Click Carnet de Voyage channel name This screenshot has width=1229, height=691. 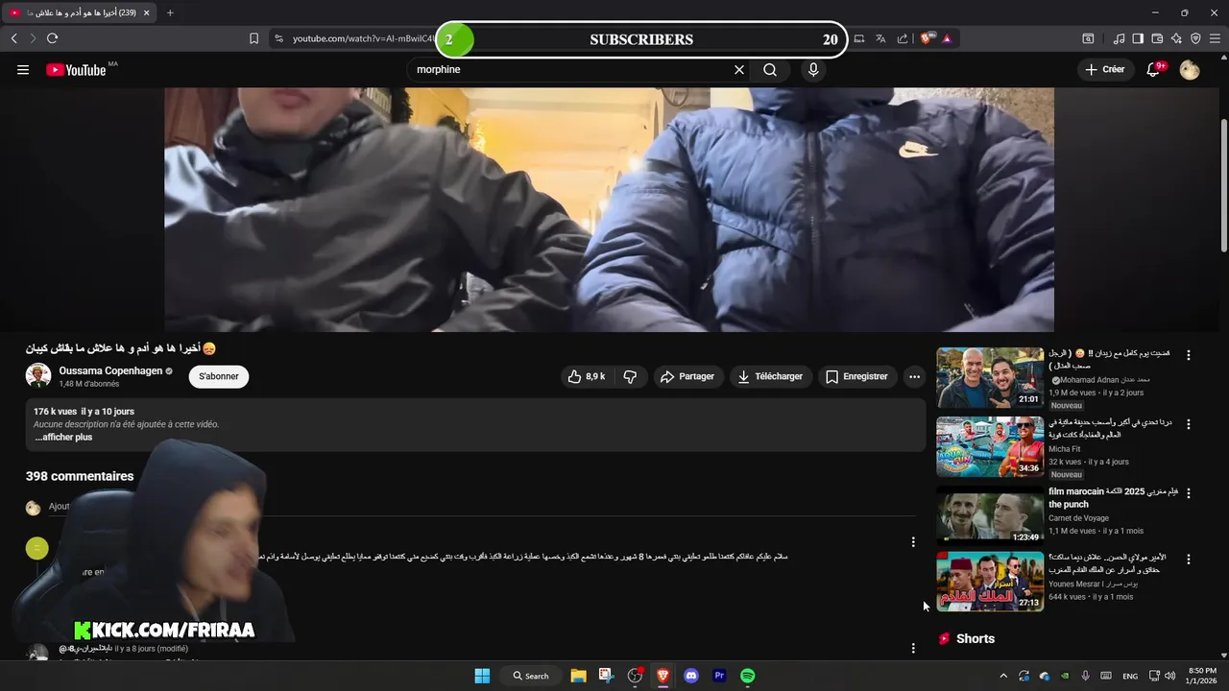1079,517
